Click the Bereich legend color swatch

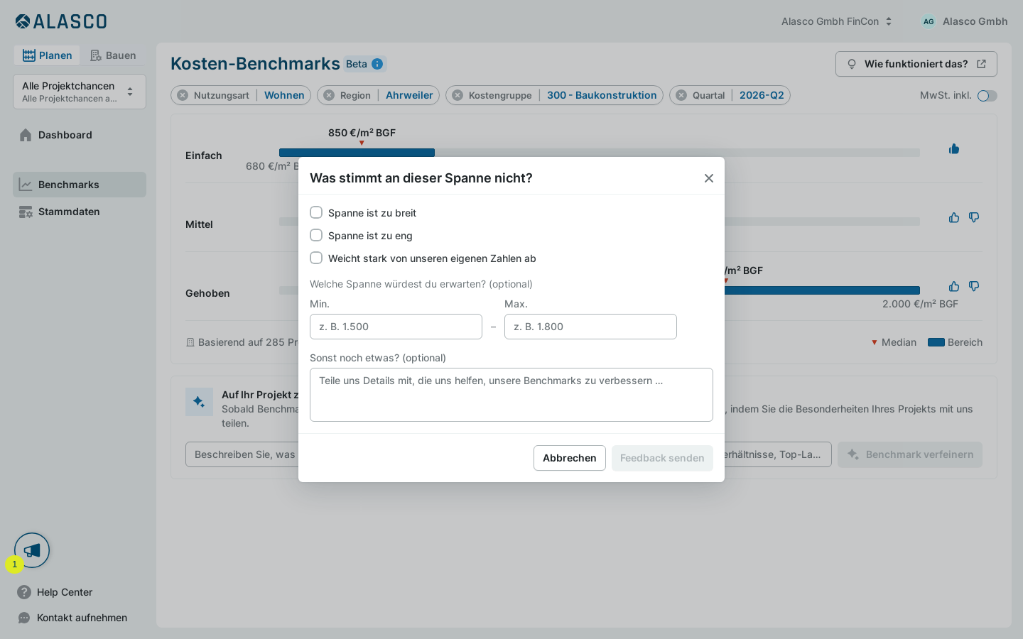click(x=936, y=342)
